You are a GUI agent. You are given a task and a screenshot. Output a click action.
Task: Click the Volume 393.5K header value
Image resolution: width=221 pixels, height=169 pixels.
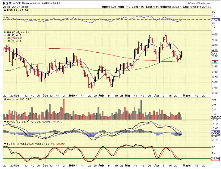(170, 7)
